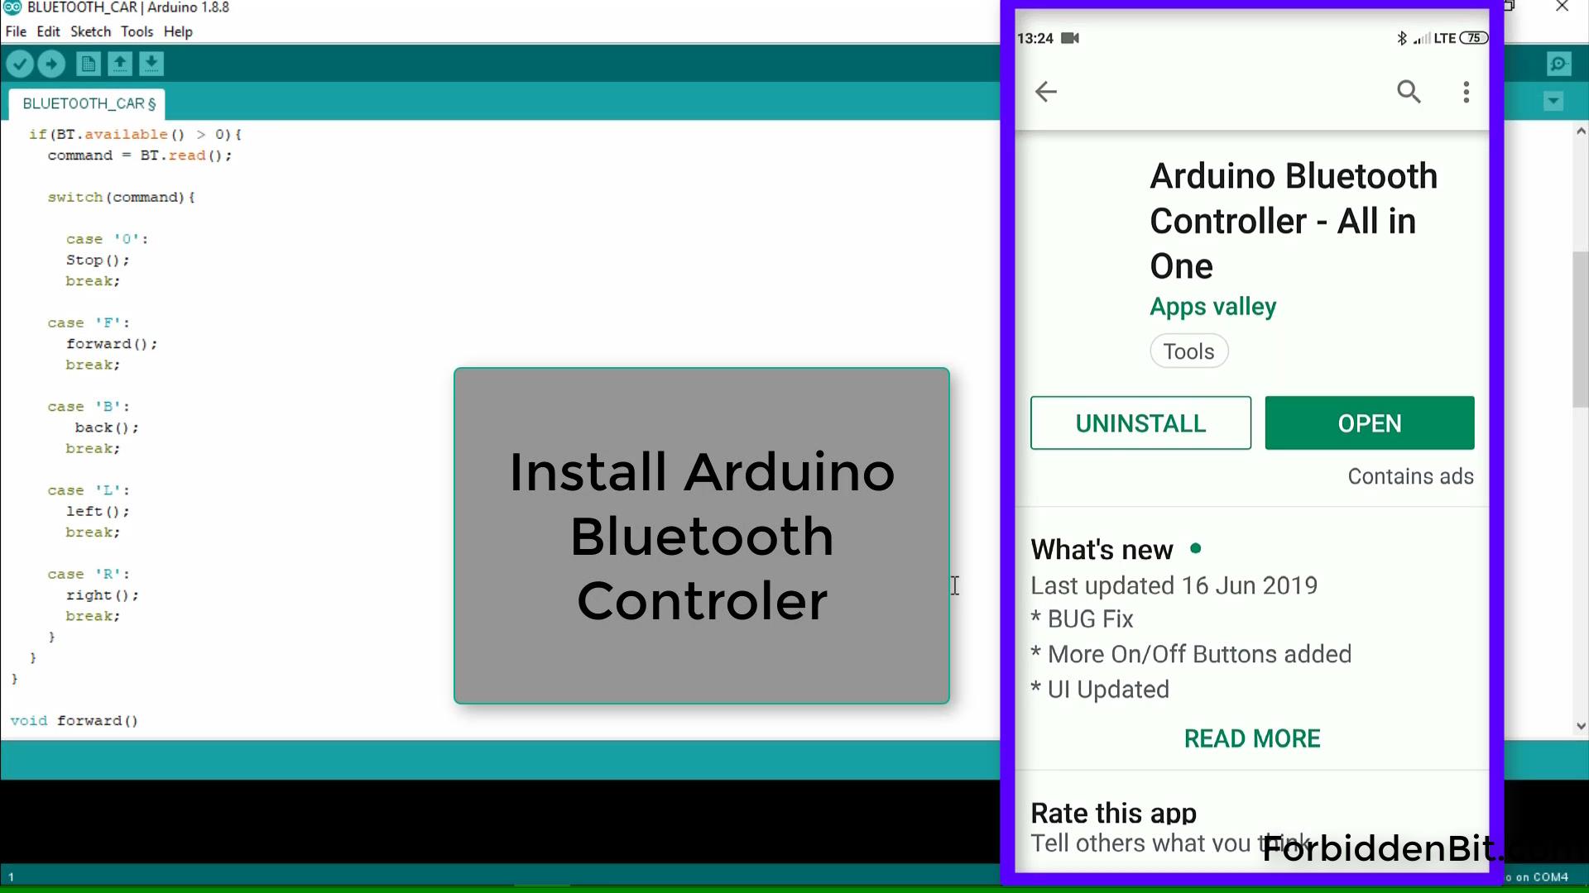The width and height of the screenshot is (1589, 893).
Task: Click the COM4 port status text
Action: click(1539, 877)
